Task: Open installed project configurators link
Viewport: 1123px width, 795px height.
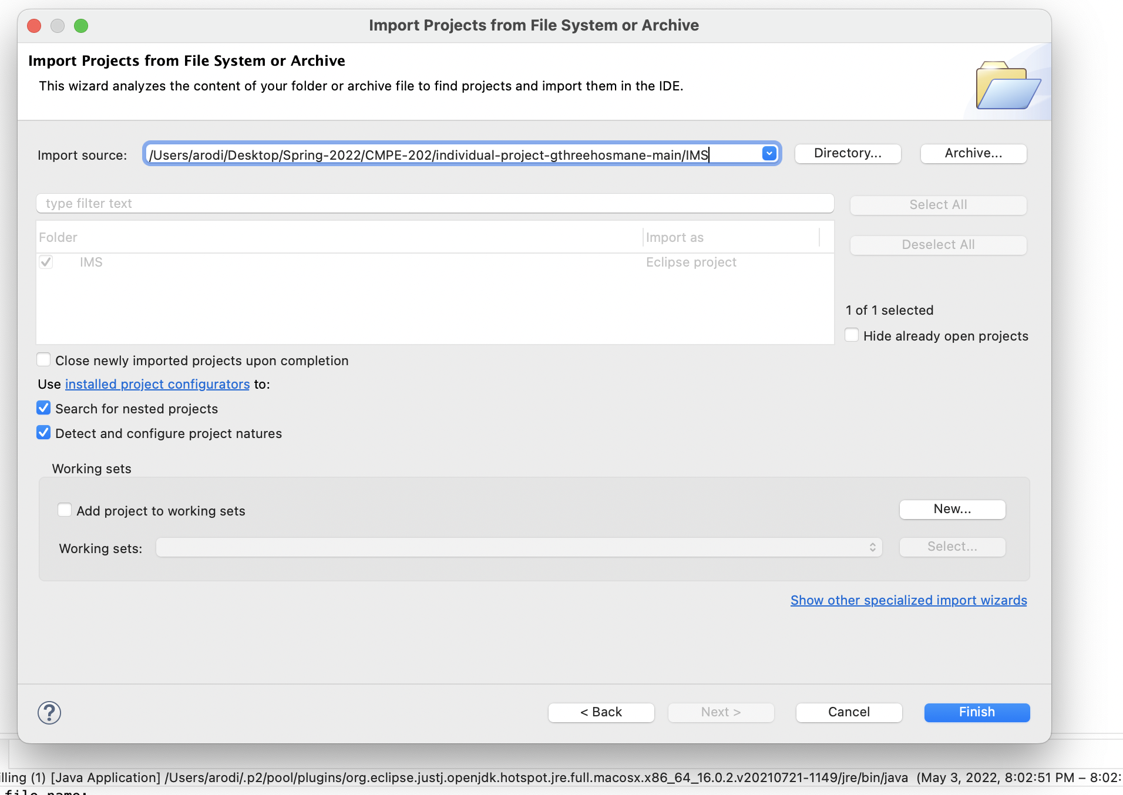Action: (157, 384)
